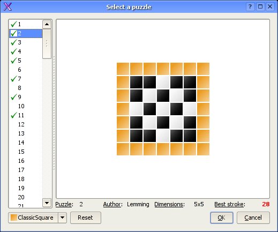Select puzzle 18 in the list
This screenshot has height=232, width=278.
(26, 179)
